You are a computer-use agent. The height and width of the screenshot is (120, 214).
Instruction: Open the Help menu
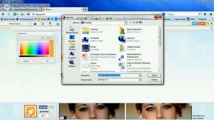(x=47, y=5)
